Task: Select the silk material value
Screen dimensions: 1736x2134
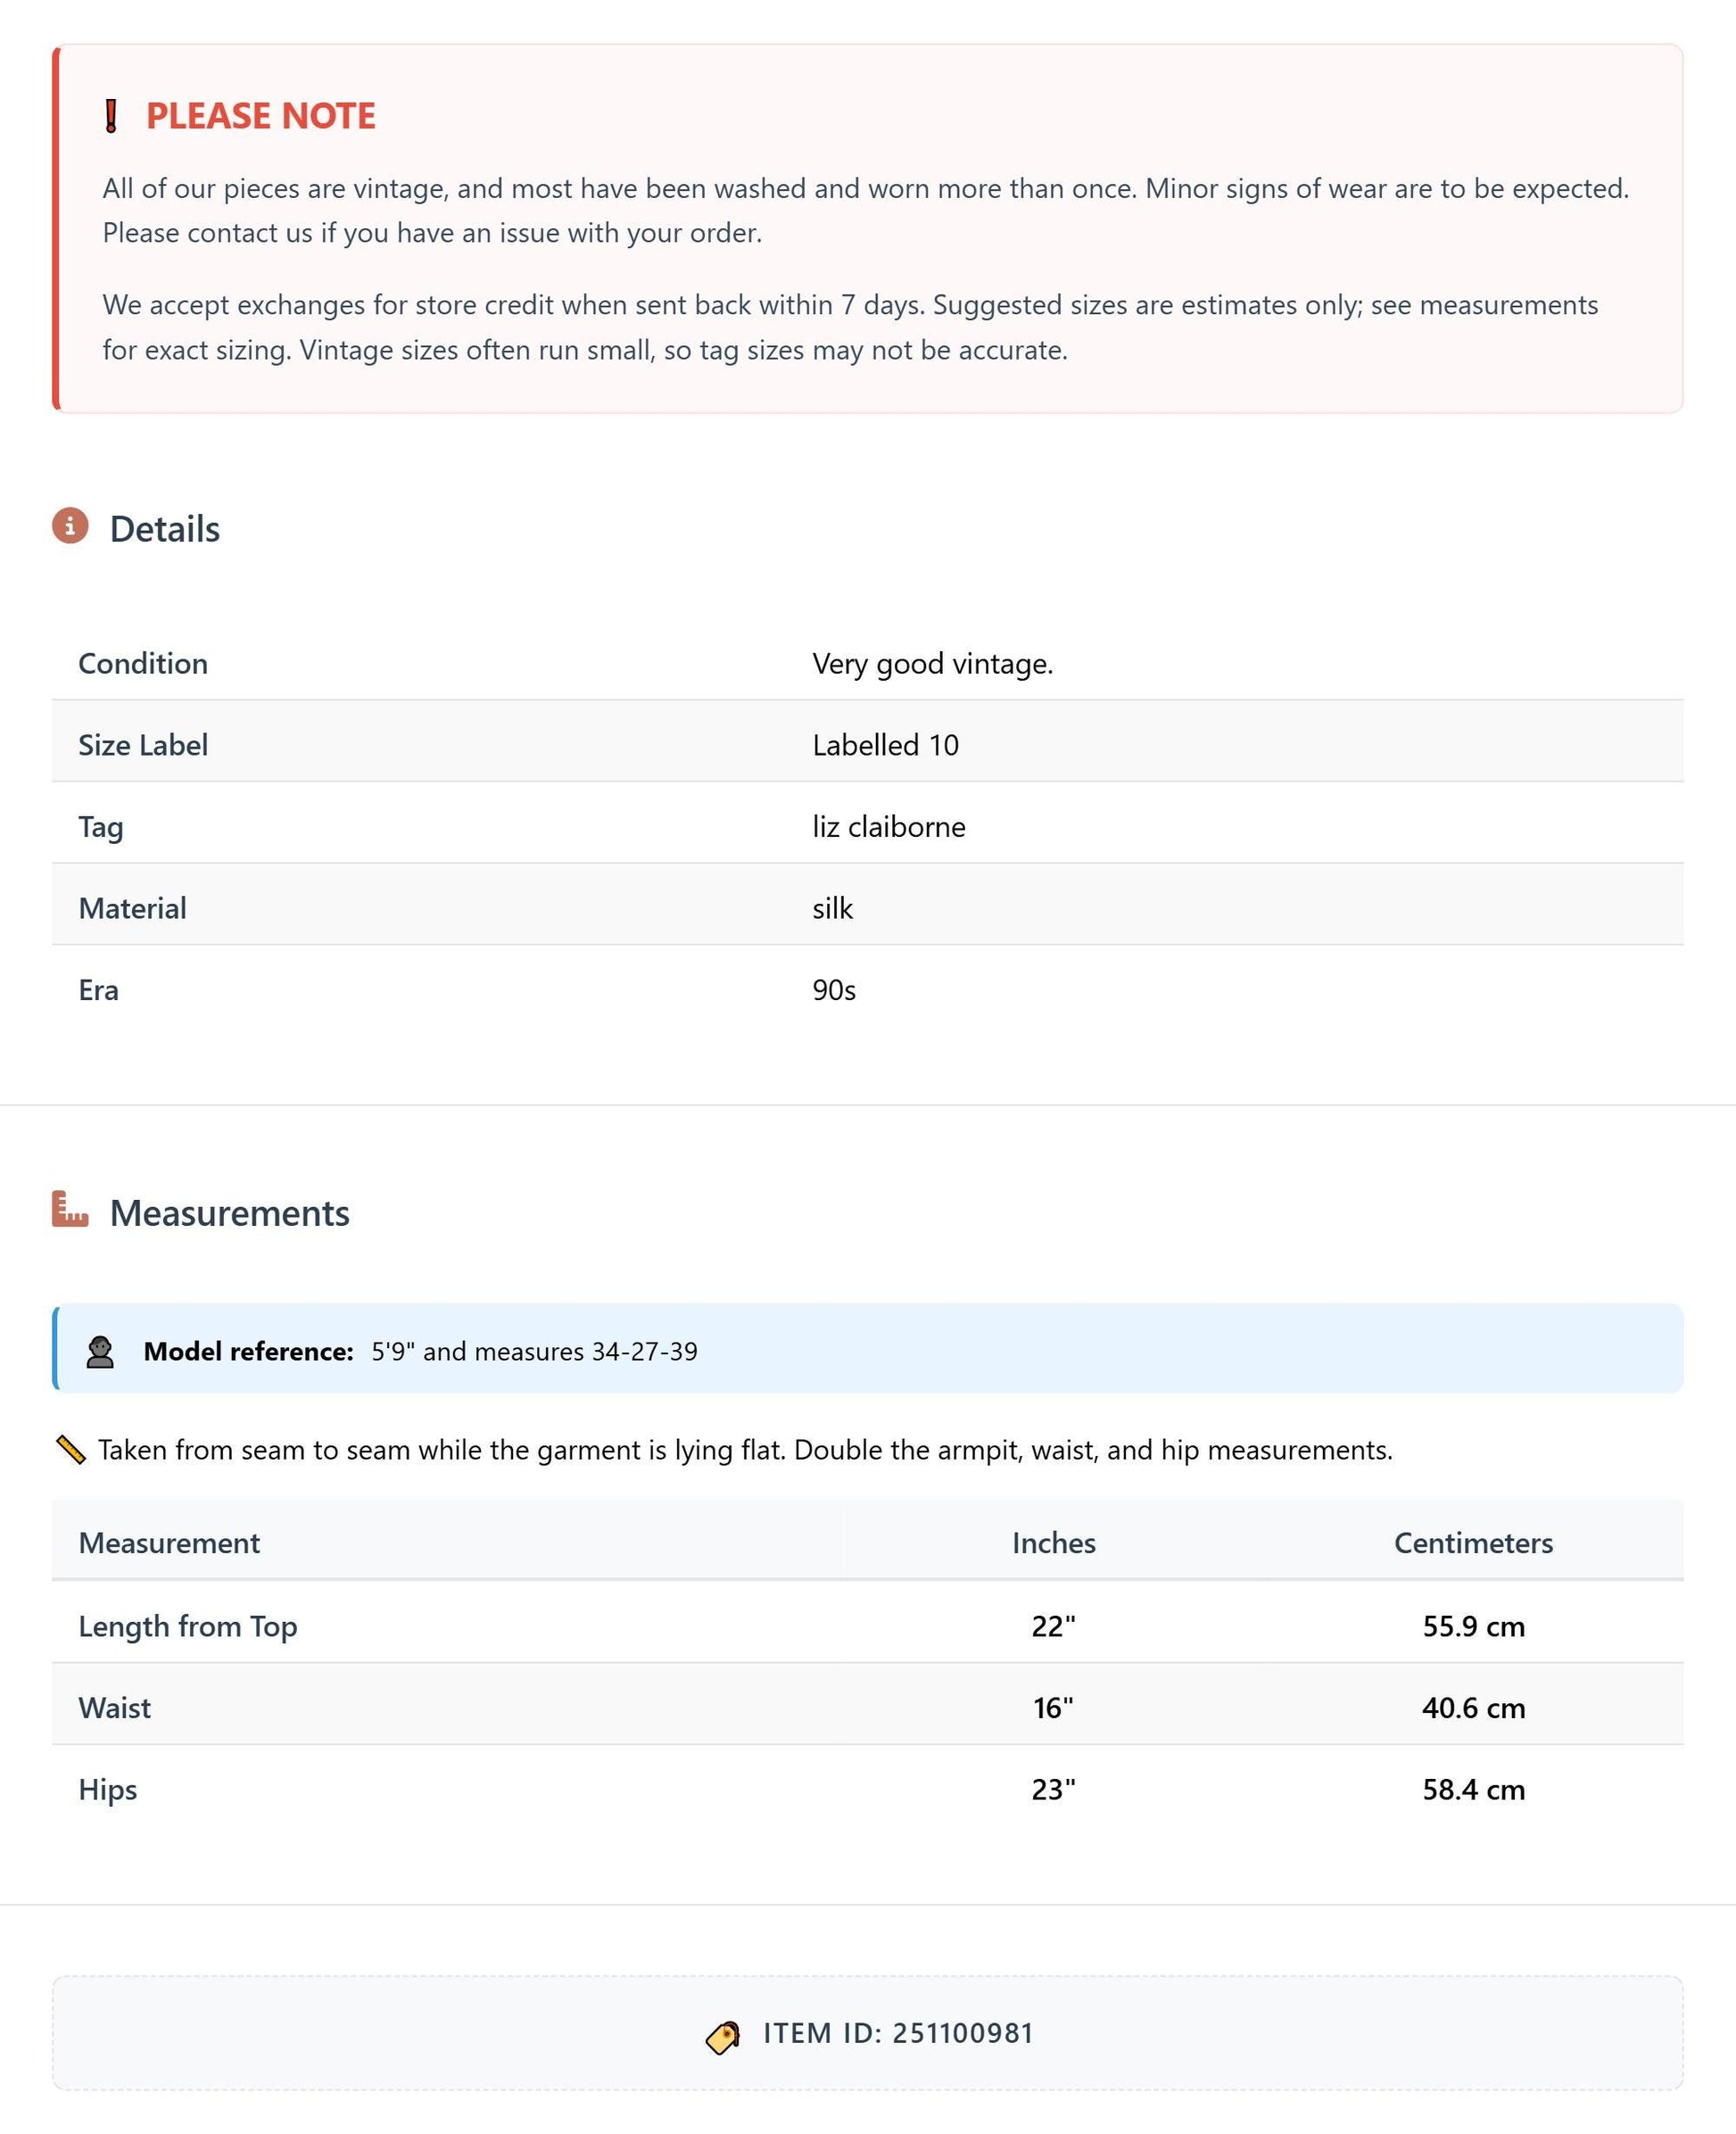Action: pos(832,909)
